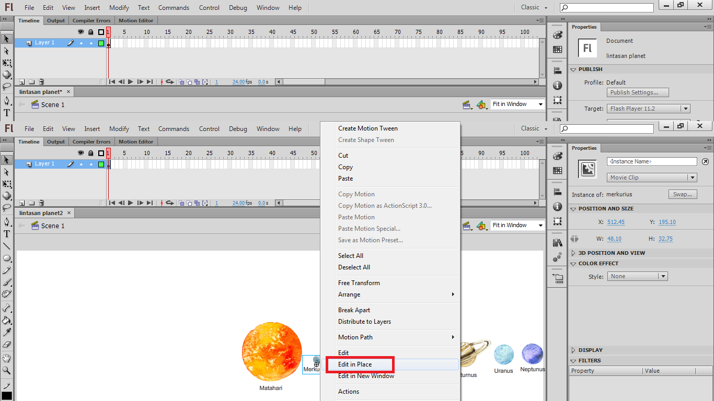714x401 pixels.
Task: Toggle Loop playback button in lower timeline
Action: pos(170,203)
